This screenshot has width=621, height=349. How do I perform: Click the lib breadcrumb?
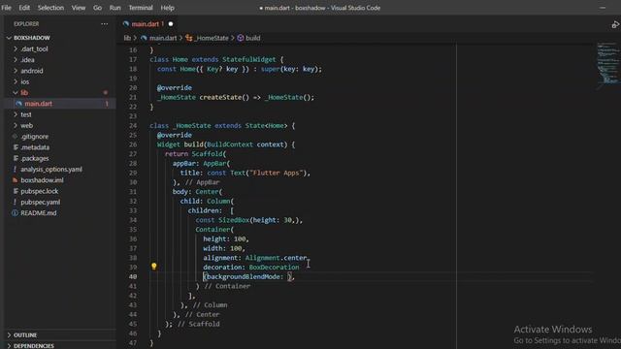point(127,38)
